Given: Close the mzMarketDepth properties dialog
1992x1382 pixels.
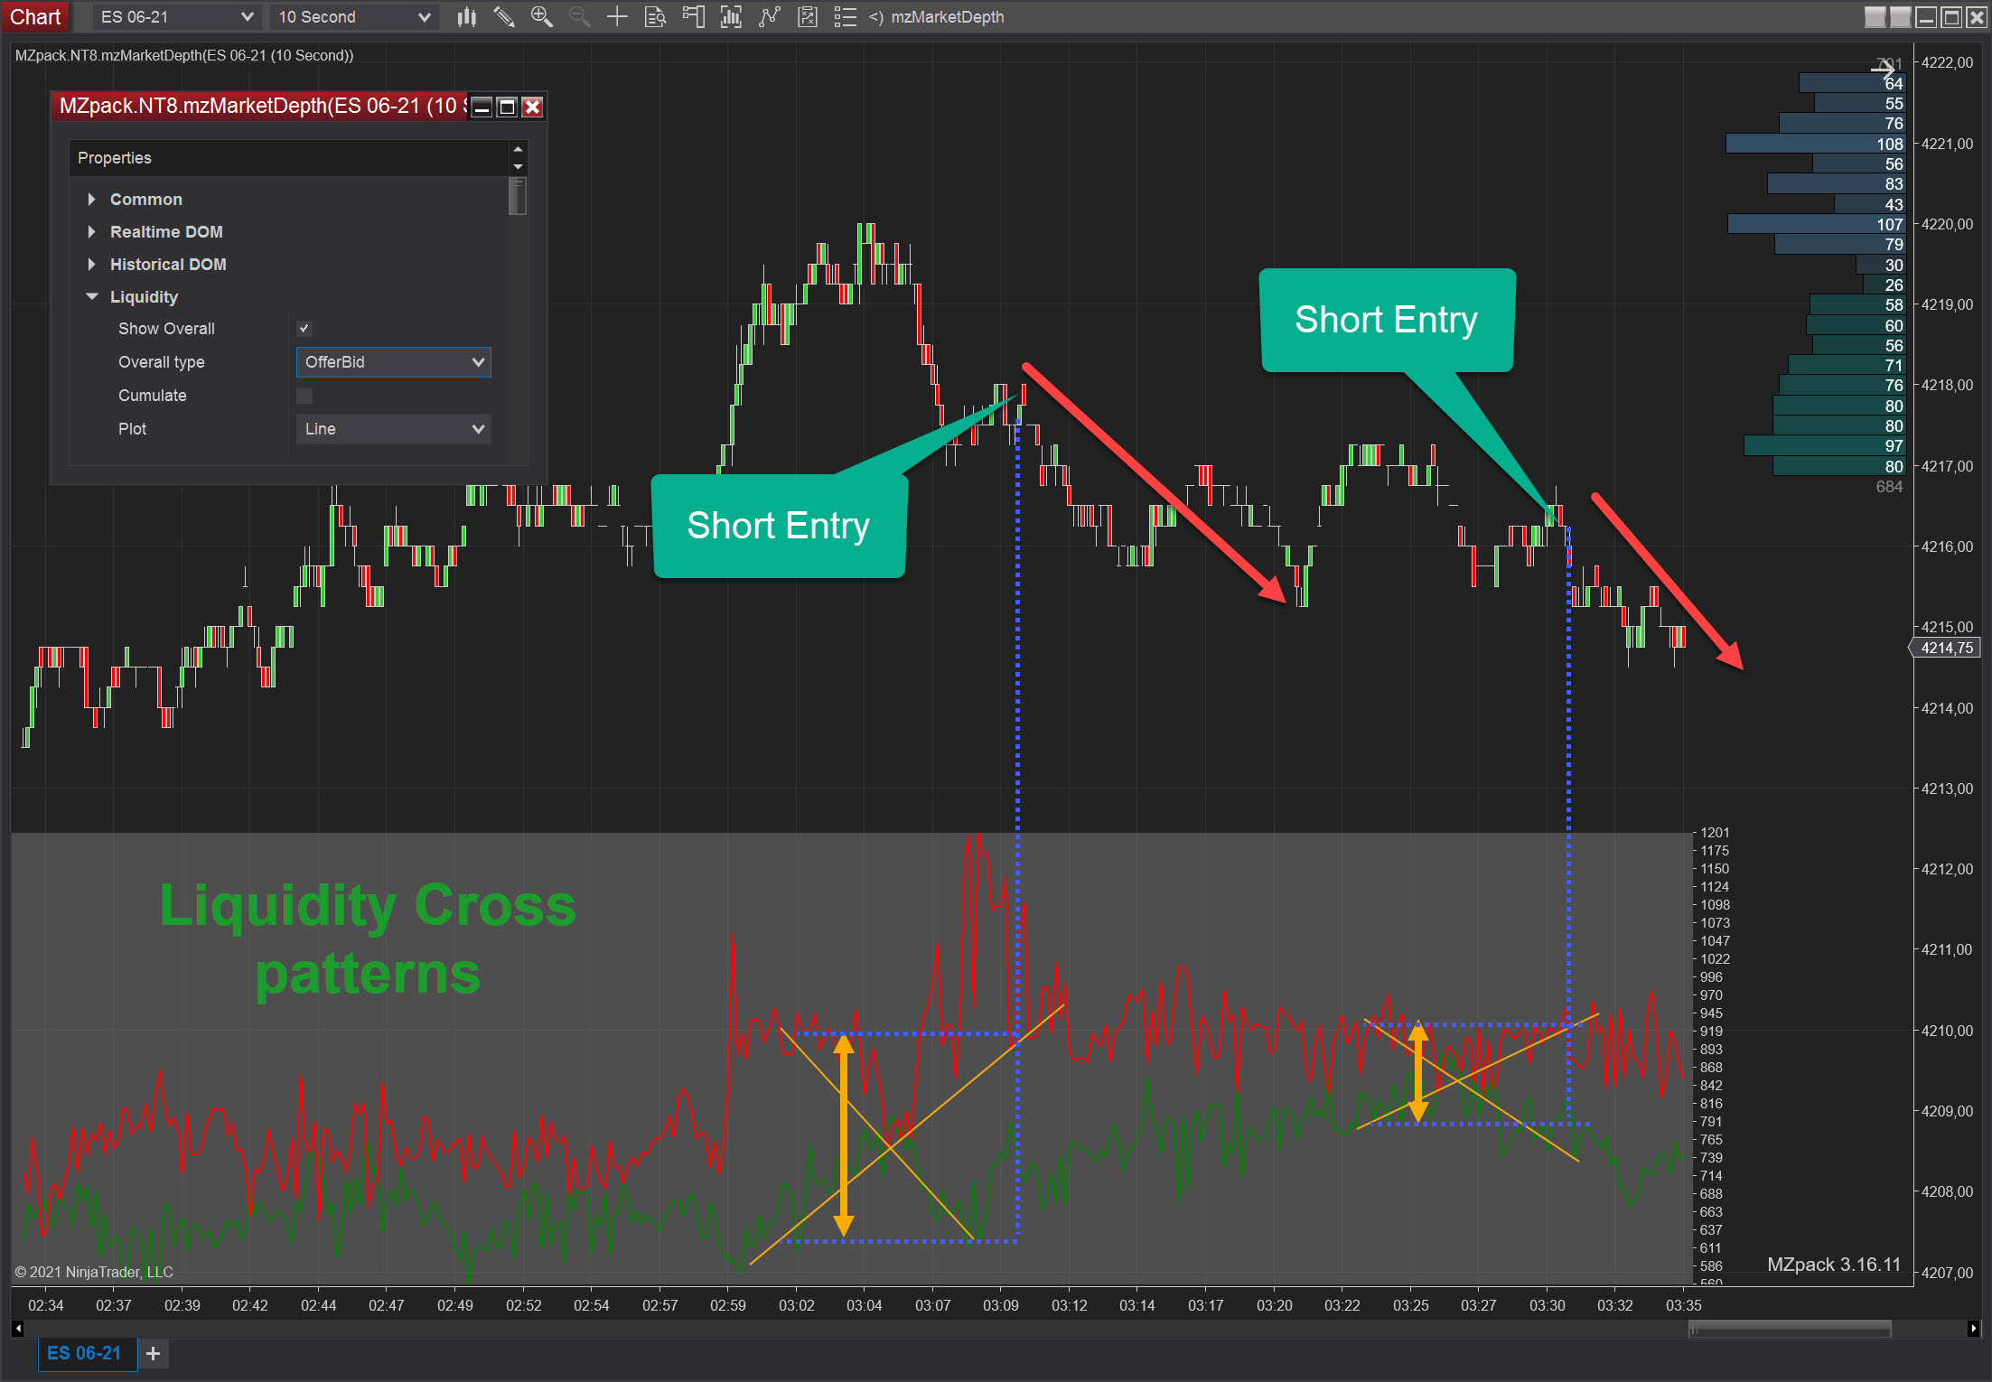Looking at the screenshot, I should pos(533,107).
